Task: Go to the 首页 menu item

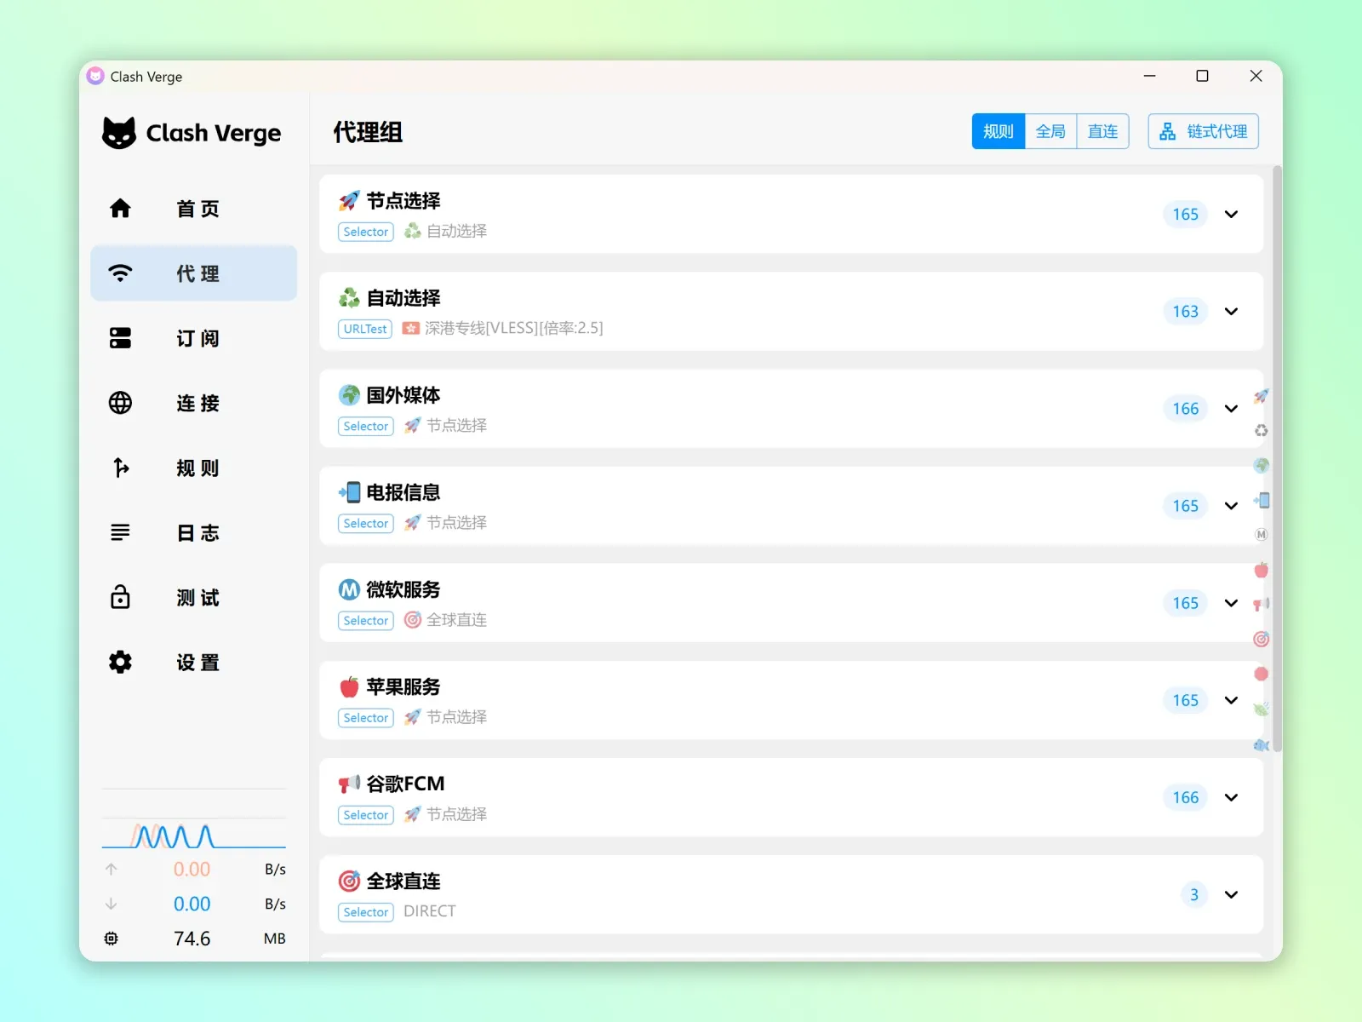Action: [194, 209]
